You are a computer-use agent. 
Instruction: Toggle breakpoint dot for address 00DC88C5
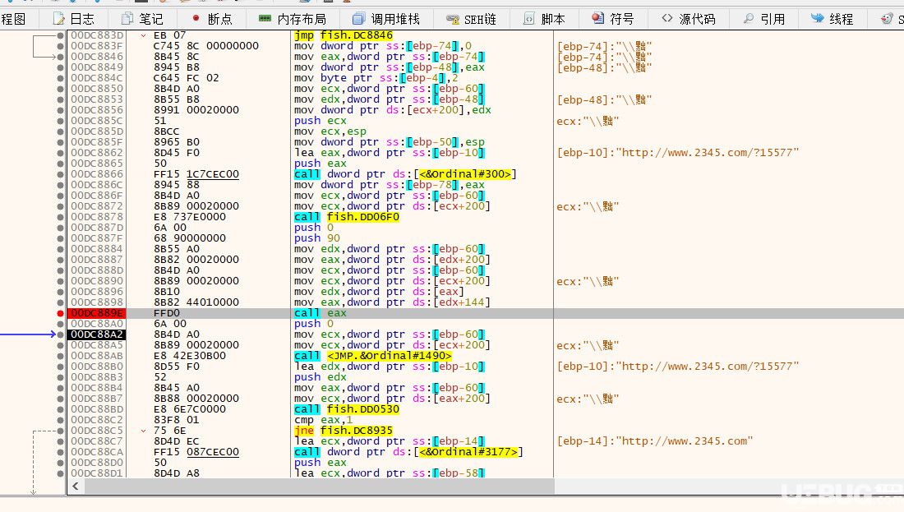[x=60, y=431]
